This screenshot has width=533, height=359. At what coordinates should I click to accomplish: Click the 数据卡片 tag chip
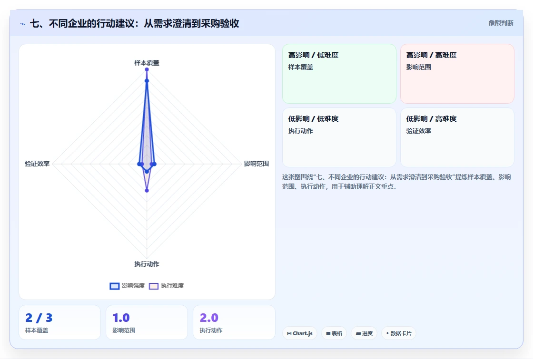(399, 333)
